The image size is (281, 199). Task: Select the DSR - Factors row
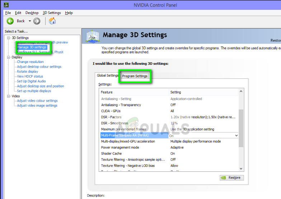click(x=169, y=117)
